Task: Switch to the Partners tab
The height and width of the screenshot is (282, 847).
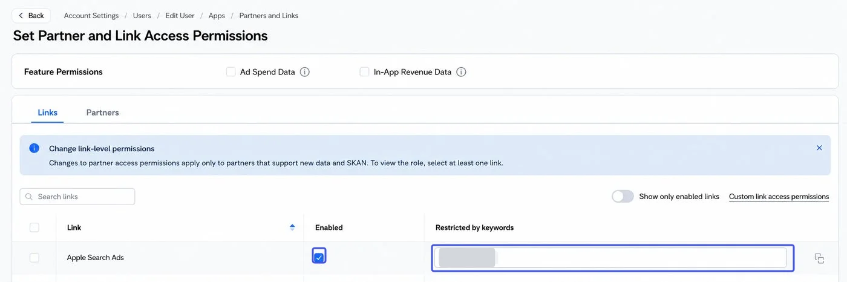Action: pos(103,113)
